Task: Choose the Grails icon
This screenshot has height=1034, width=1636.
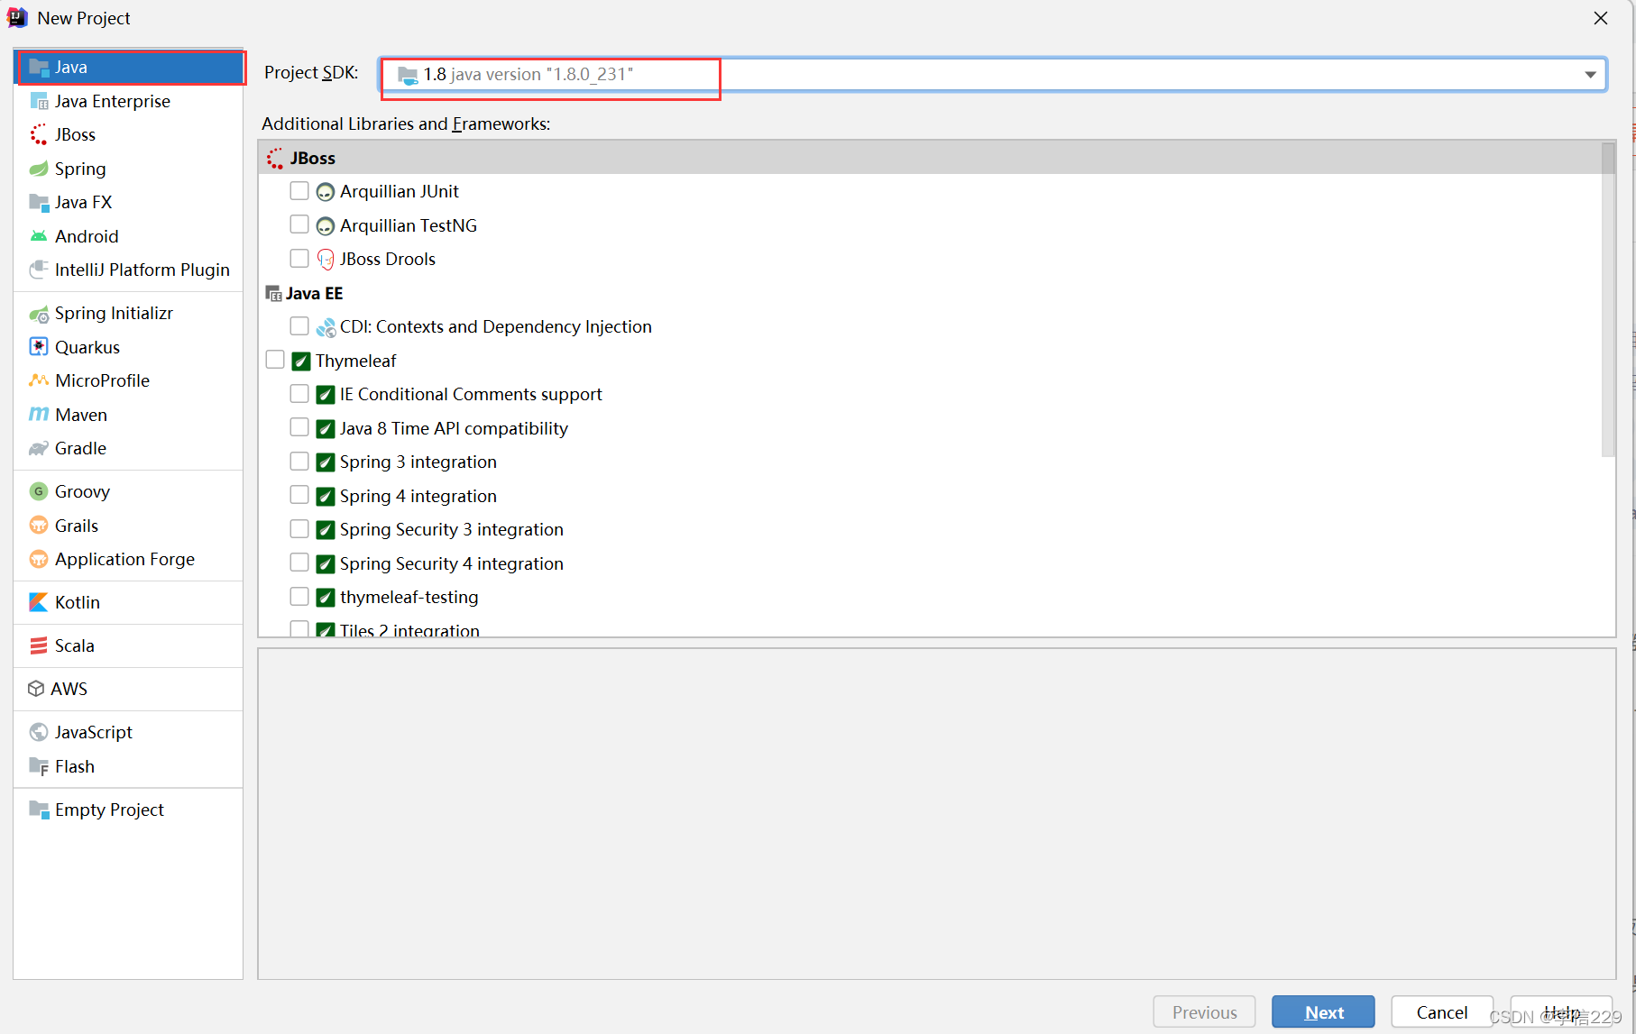Action: click(x=39, y=526)
